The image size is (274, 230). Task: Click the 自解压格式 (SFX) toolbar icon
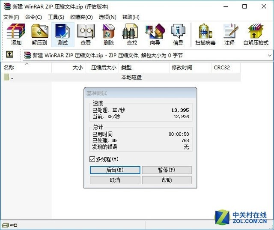click(256, 34)
